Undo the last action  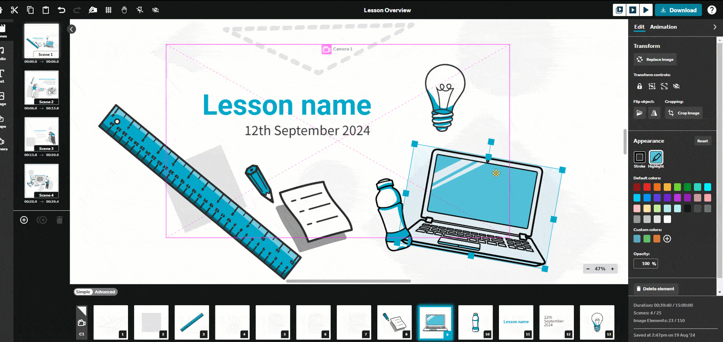pos(61,10)
